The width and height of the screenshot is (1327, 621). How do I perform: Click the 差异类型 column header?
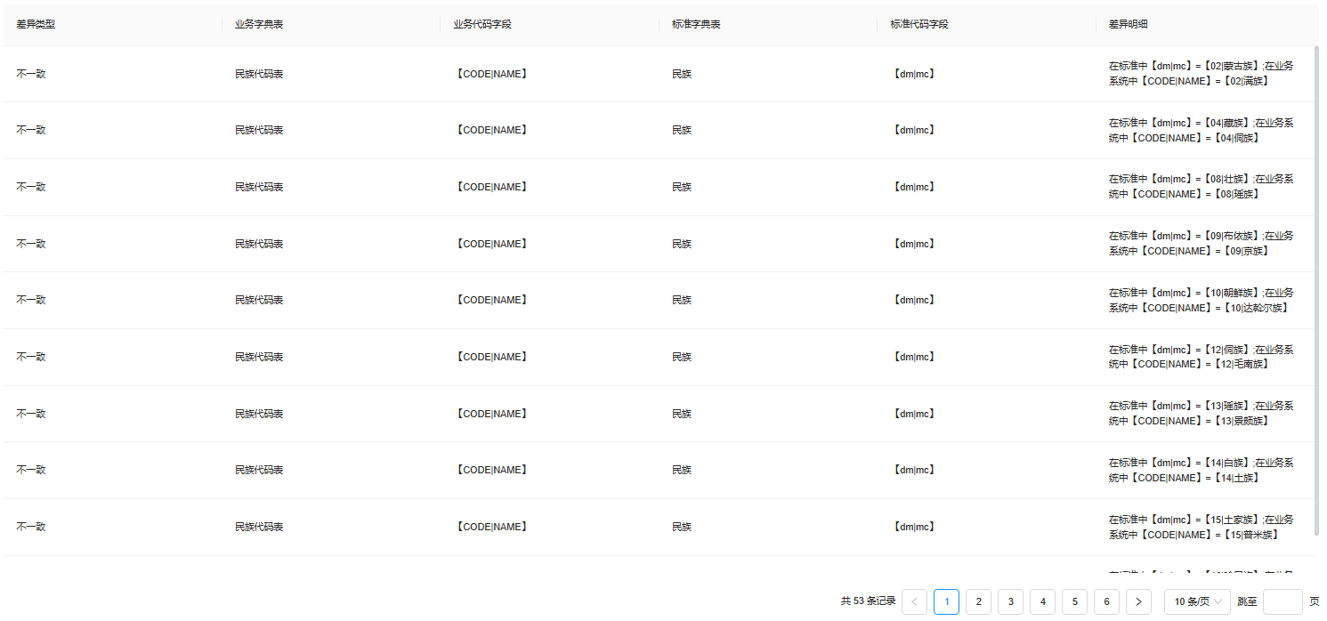[36, 24]
